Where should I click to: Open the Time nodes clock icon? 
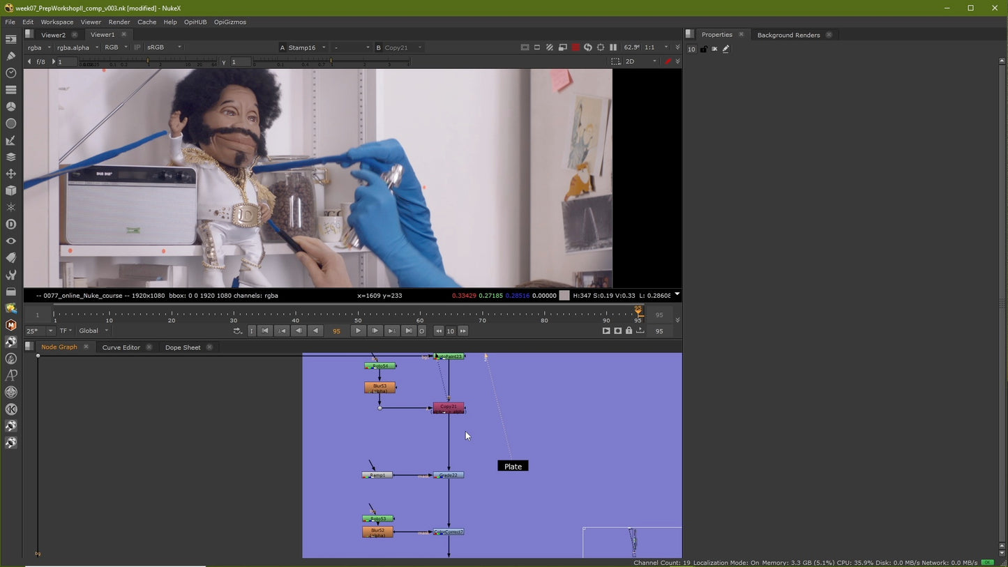10,73
